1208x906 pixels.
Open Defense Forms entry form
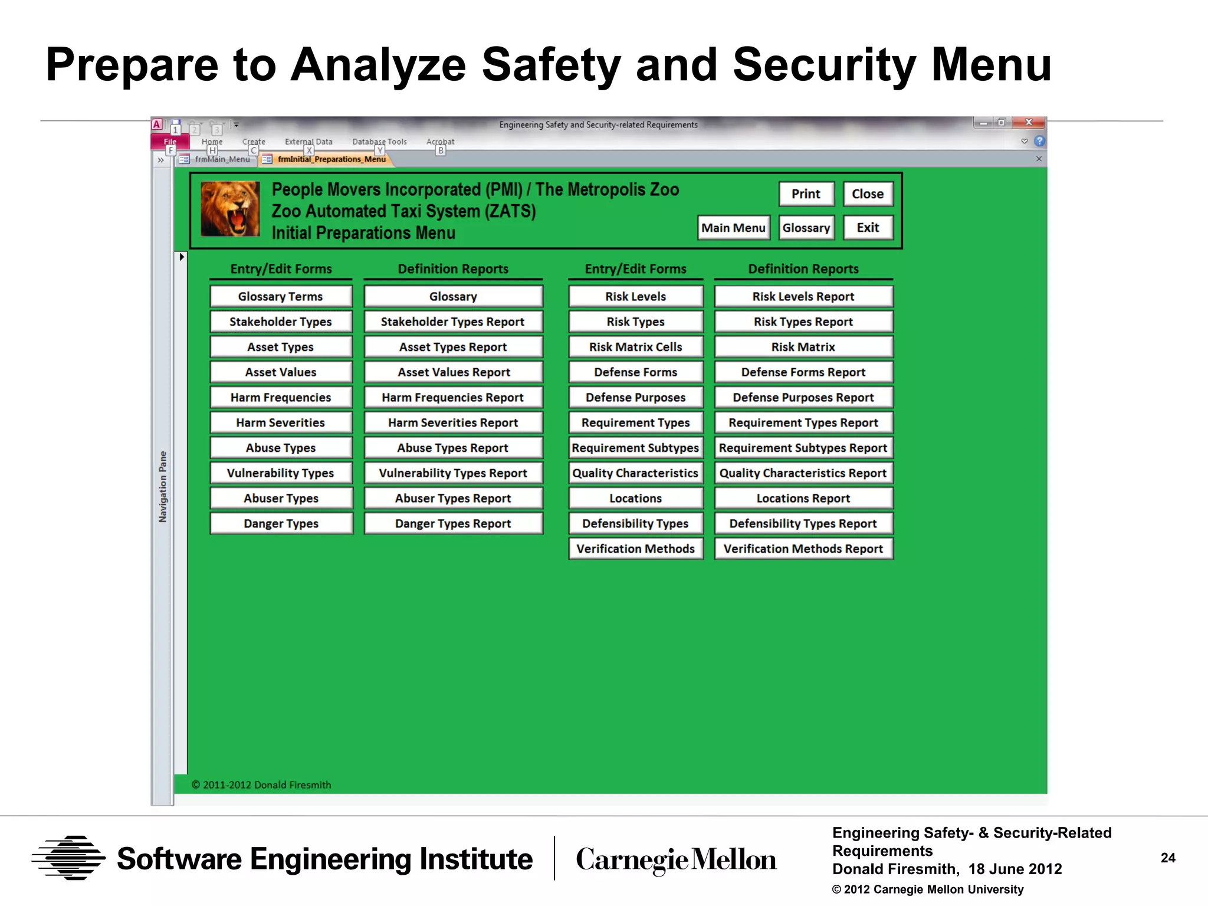[x=636, y=372]
